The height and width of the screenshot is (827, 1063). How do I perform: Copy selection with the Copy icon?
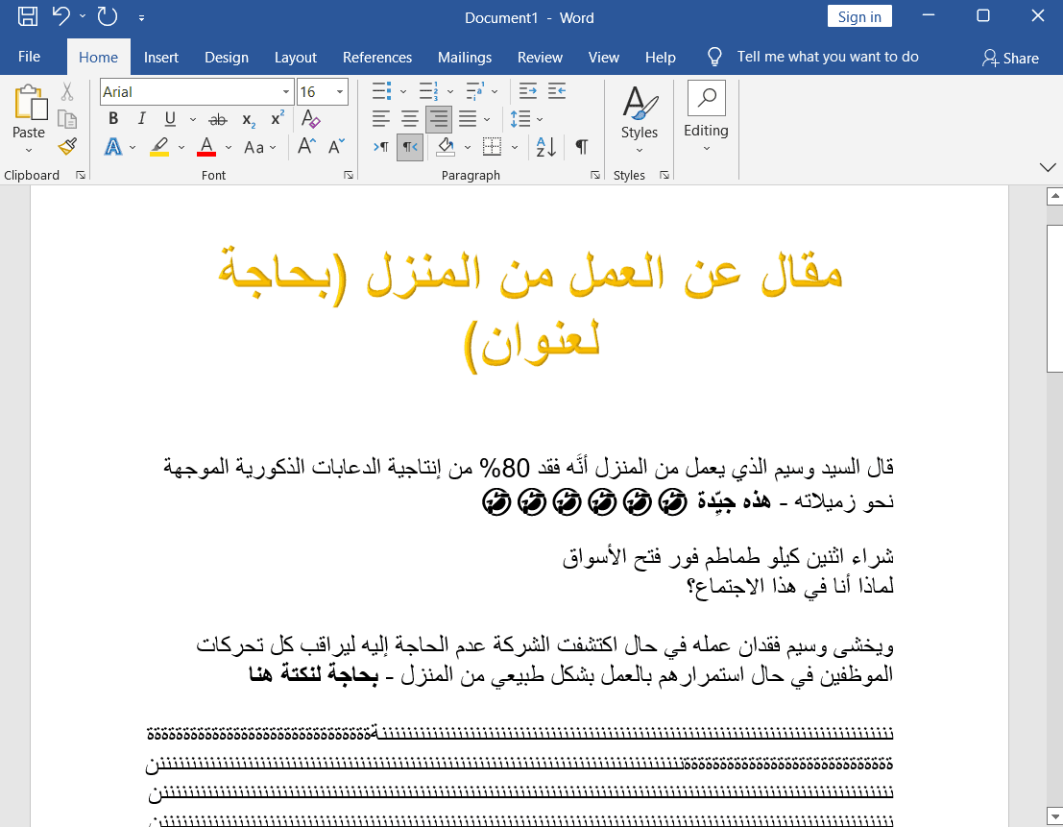coord(67,119)
